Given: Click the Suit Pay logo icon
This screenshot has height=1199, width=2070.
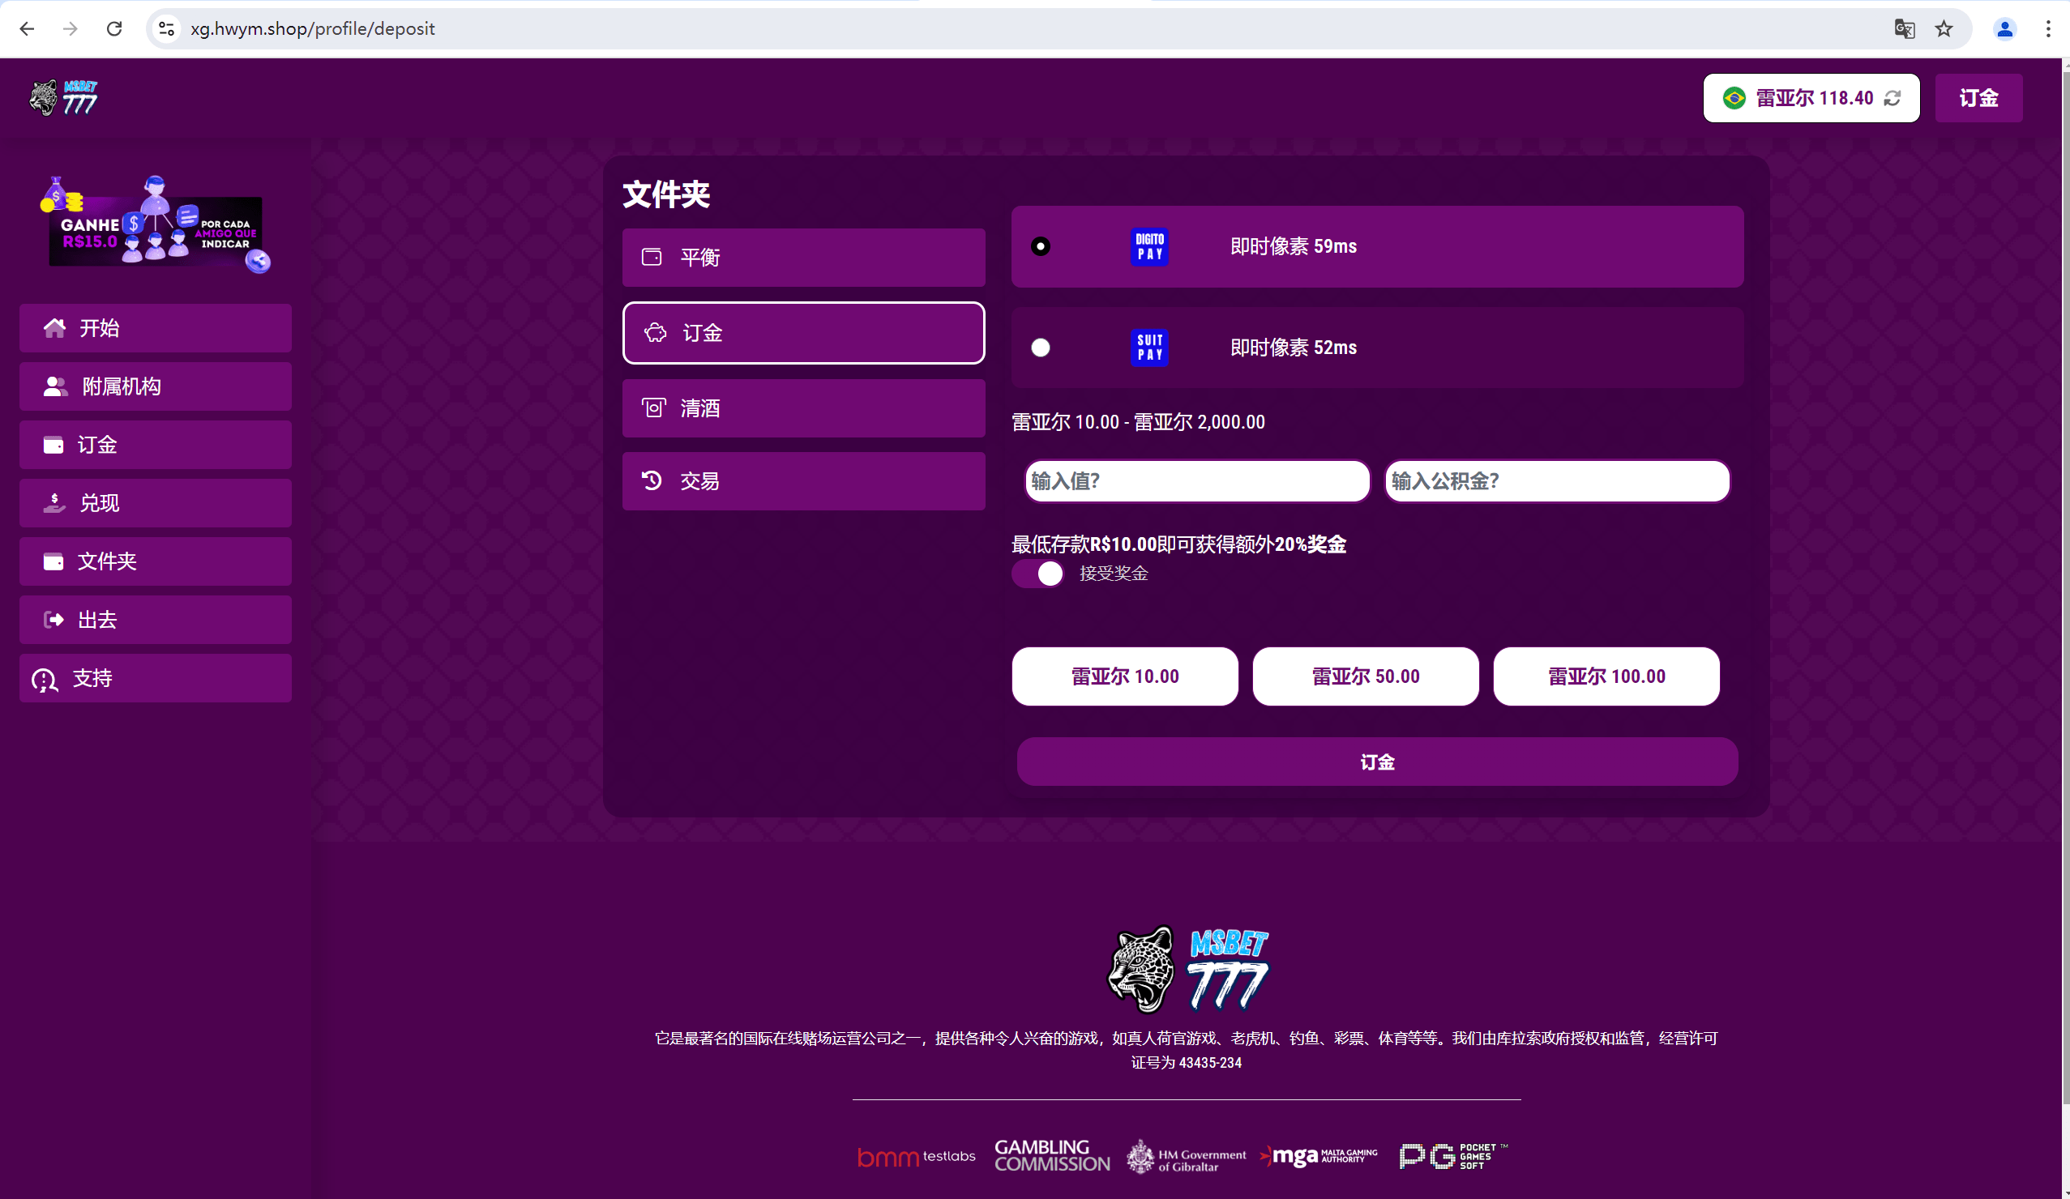Looking at the screenshot, I should click(1149, 348).
